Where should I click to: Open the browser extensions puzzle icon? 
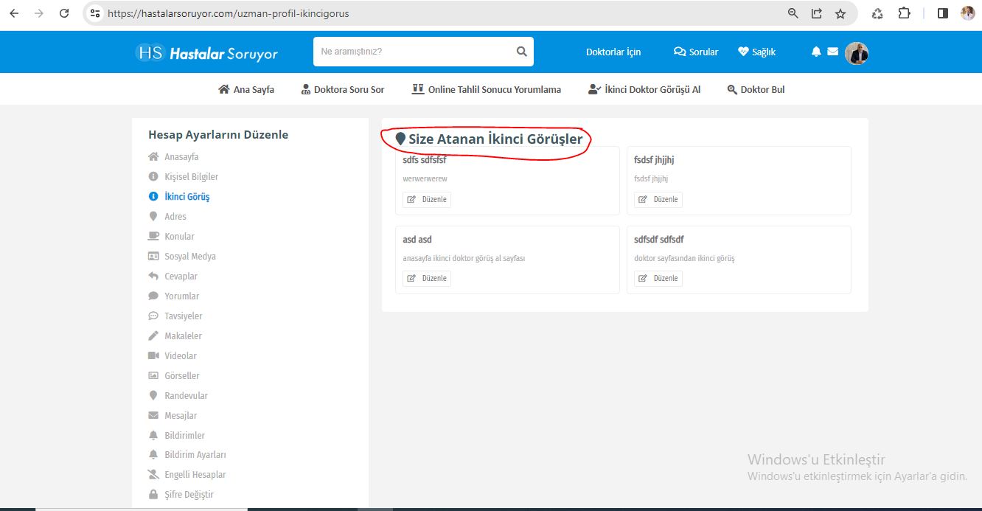coord(904,13)
